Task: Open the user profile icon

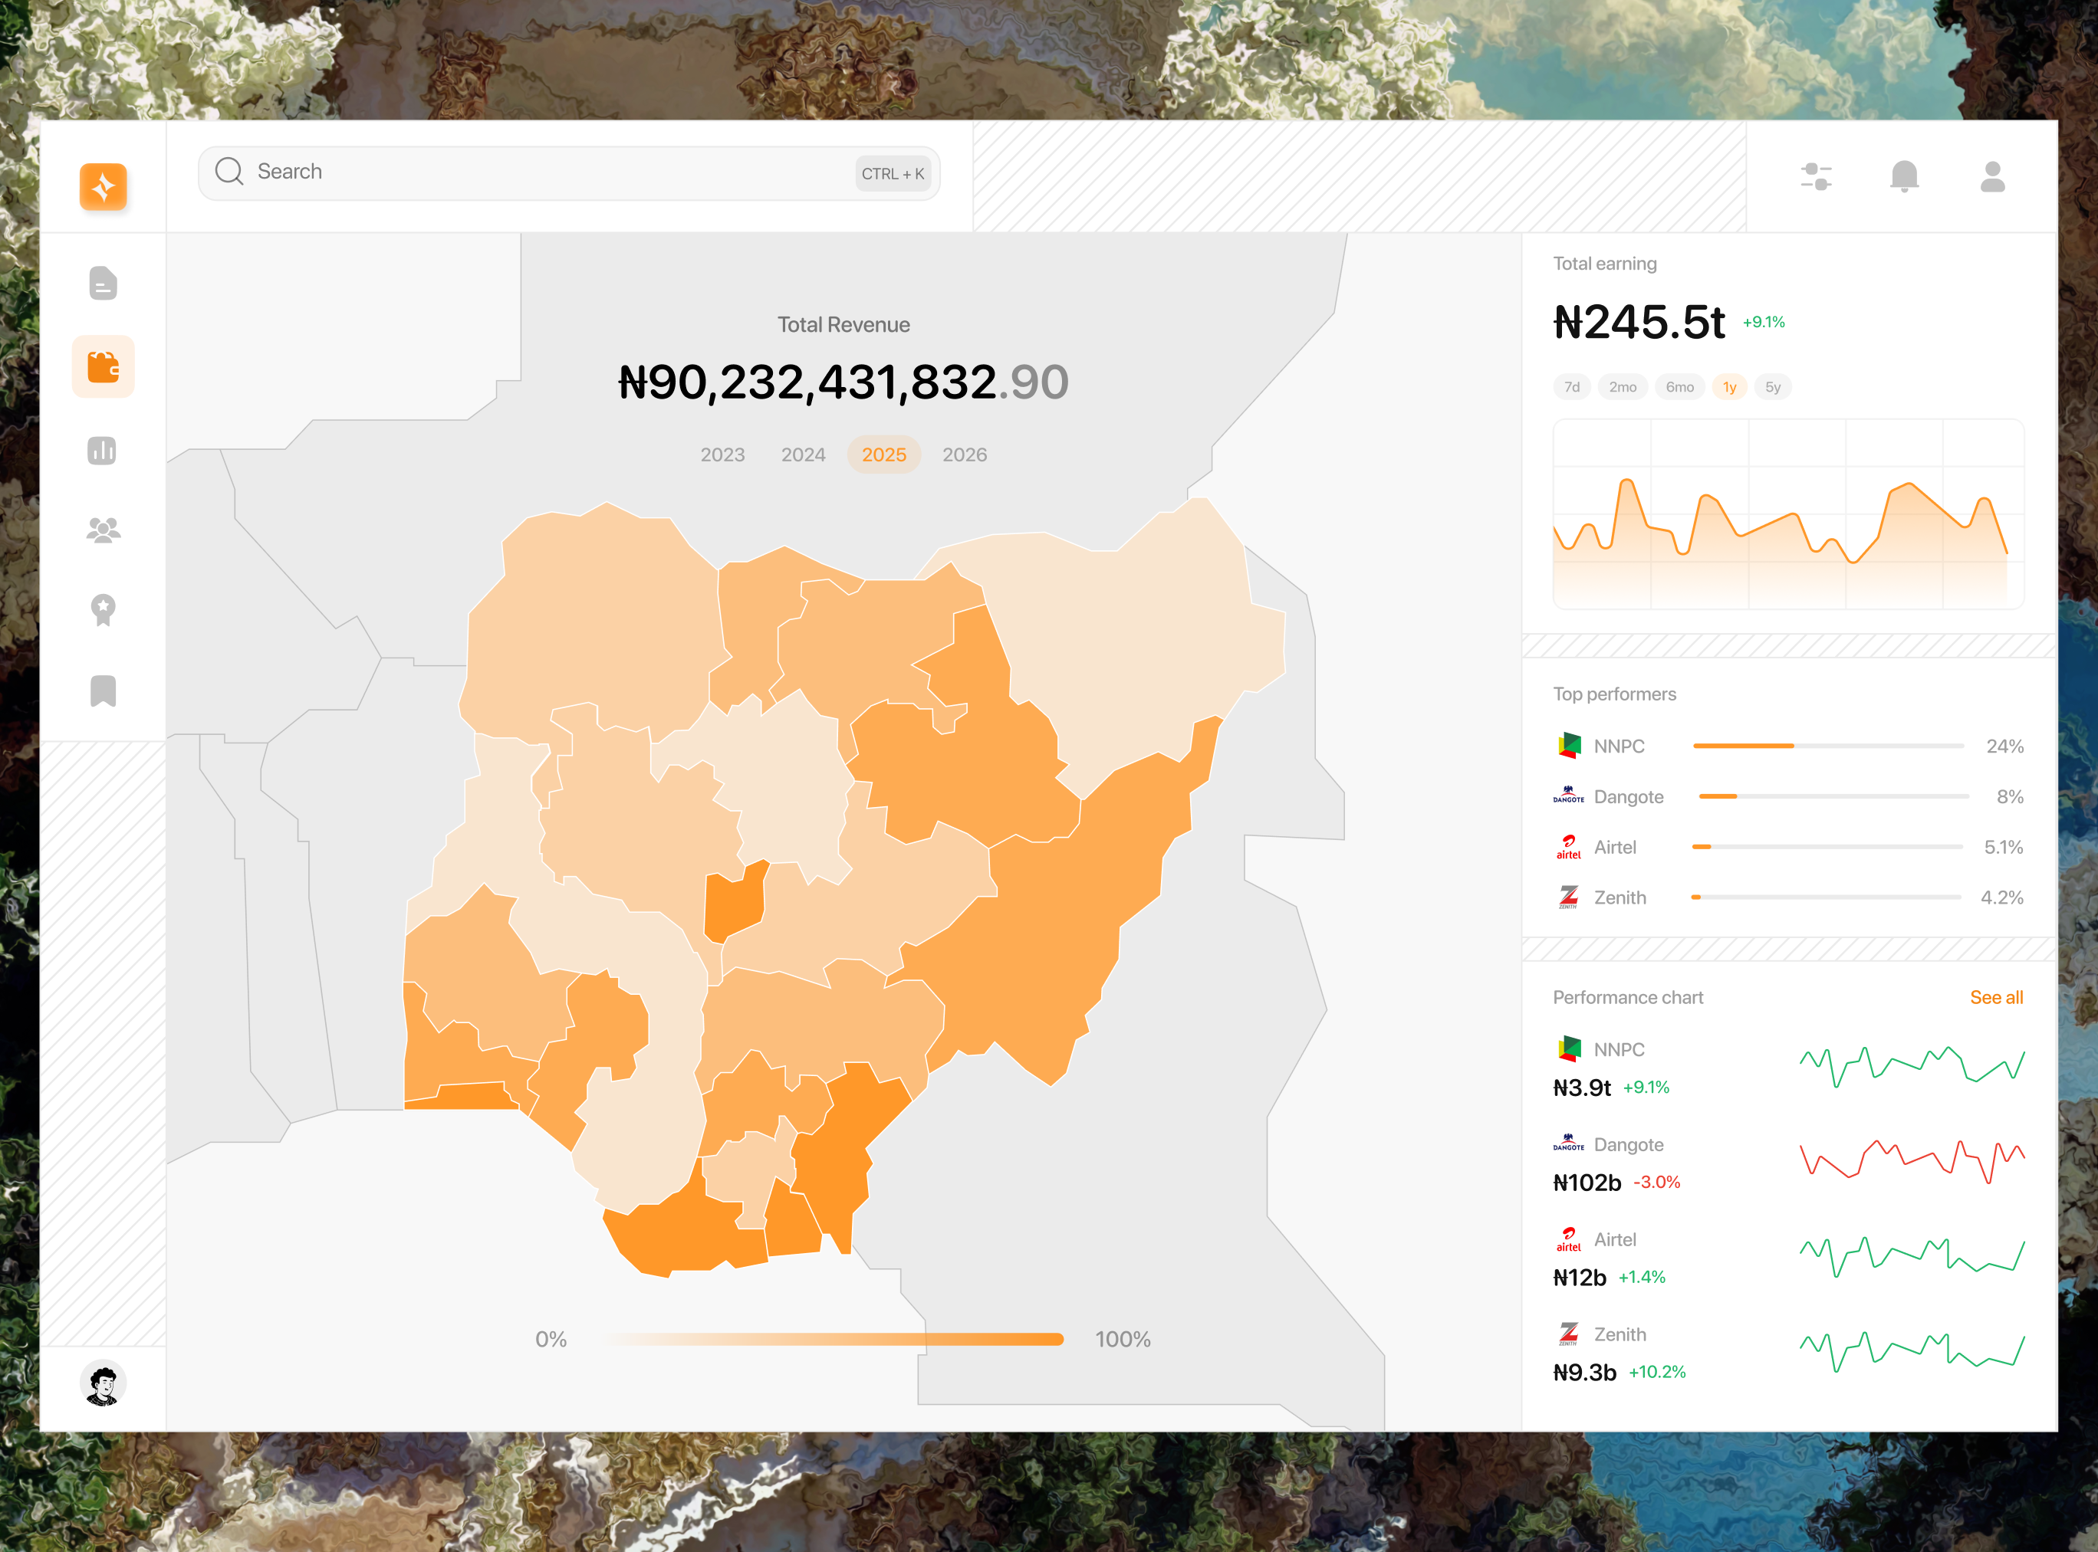Action: tap(1993, 176)
